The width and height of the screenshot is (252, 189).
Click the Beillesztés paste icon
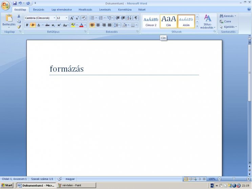pos(9,18)
